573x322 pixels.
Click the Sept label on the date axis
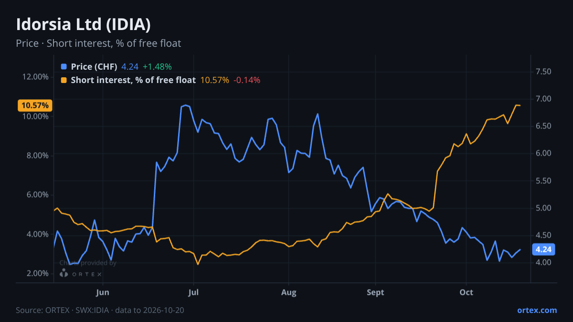(375, 292)
